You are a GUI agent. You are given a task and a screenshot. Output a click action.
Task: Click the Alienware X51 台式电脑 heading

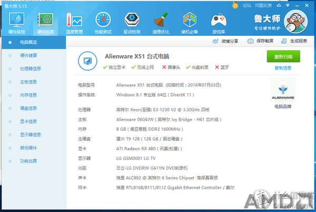pos(137,56)
